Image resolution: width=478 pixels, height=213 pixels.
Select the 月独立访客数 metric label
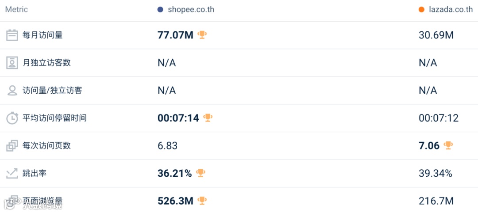46,63
